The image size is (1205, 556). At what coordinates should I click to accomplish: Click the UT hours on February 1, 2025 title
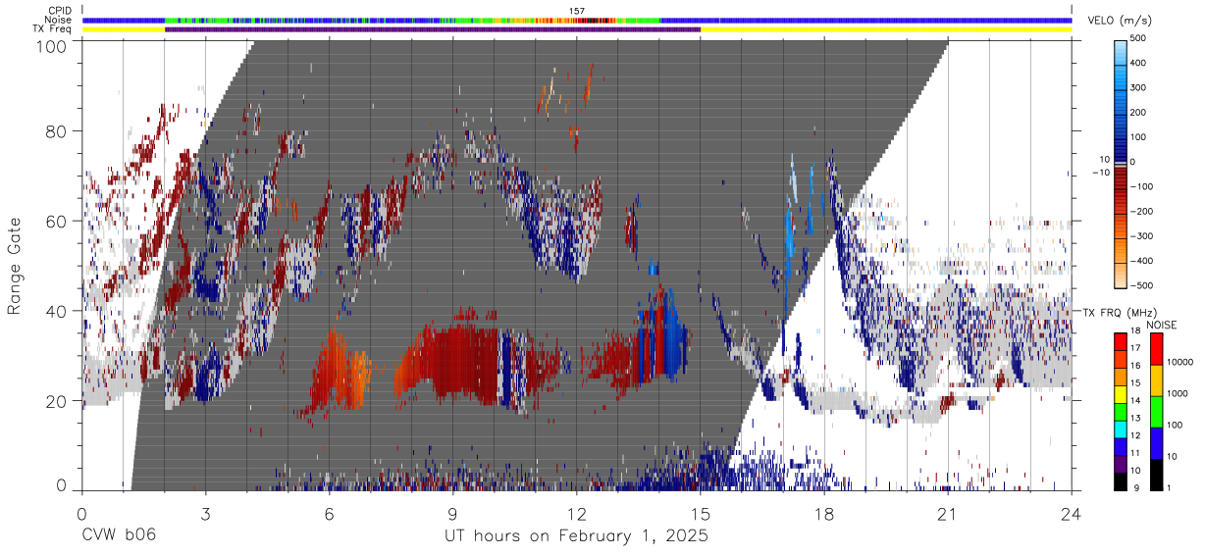coord(576,536)
